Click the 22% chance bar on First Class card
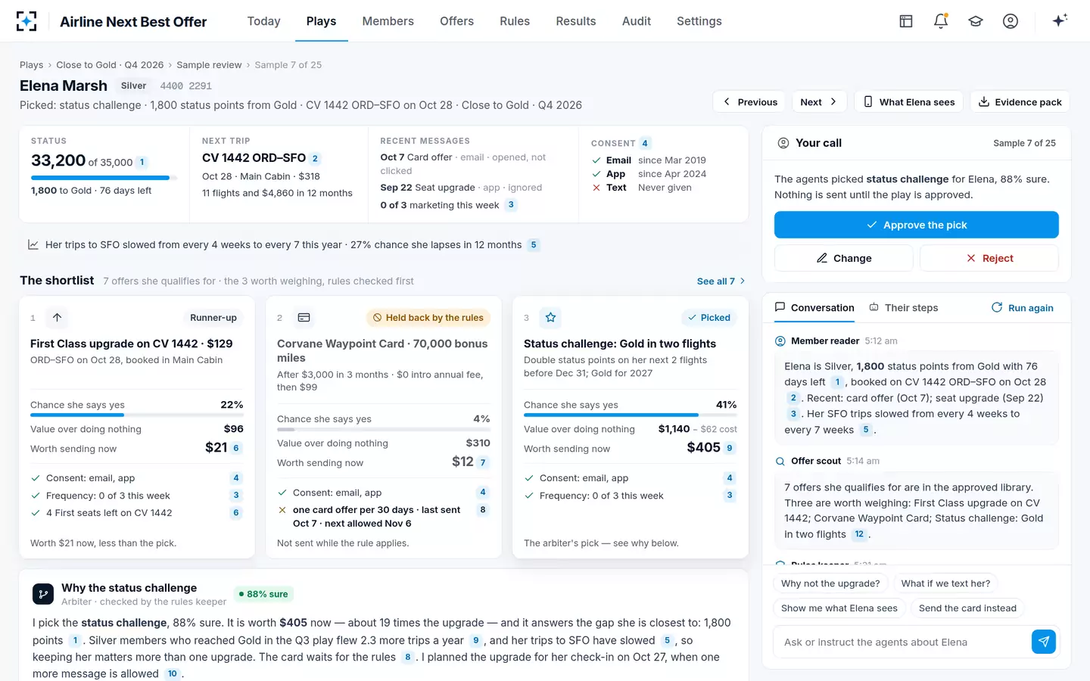 click(136, 415)
